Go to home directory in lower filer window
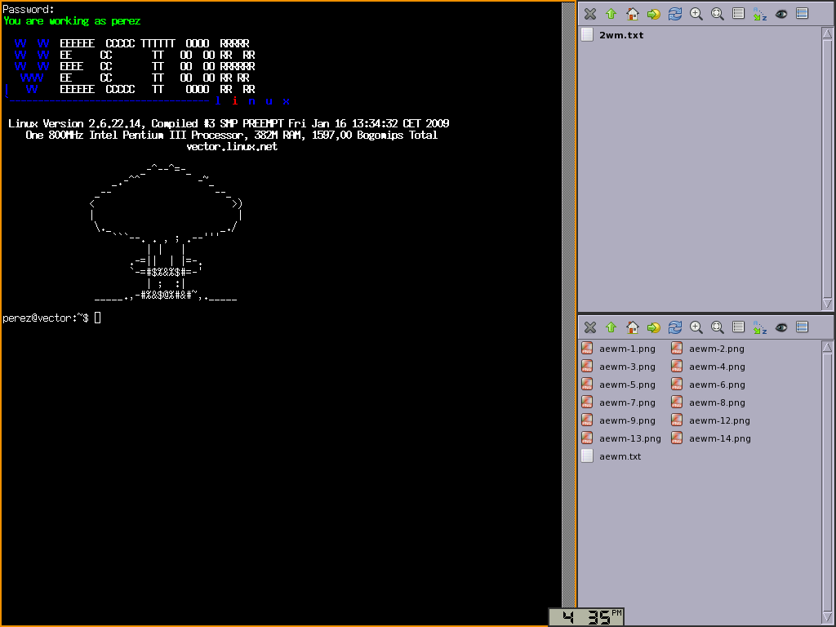836x627 pixels. click(633, 327)
